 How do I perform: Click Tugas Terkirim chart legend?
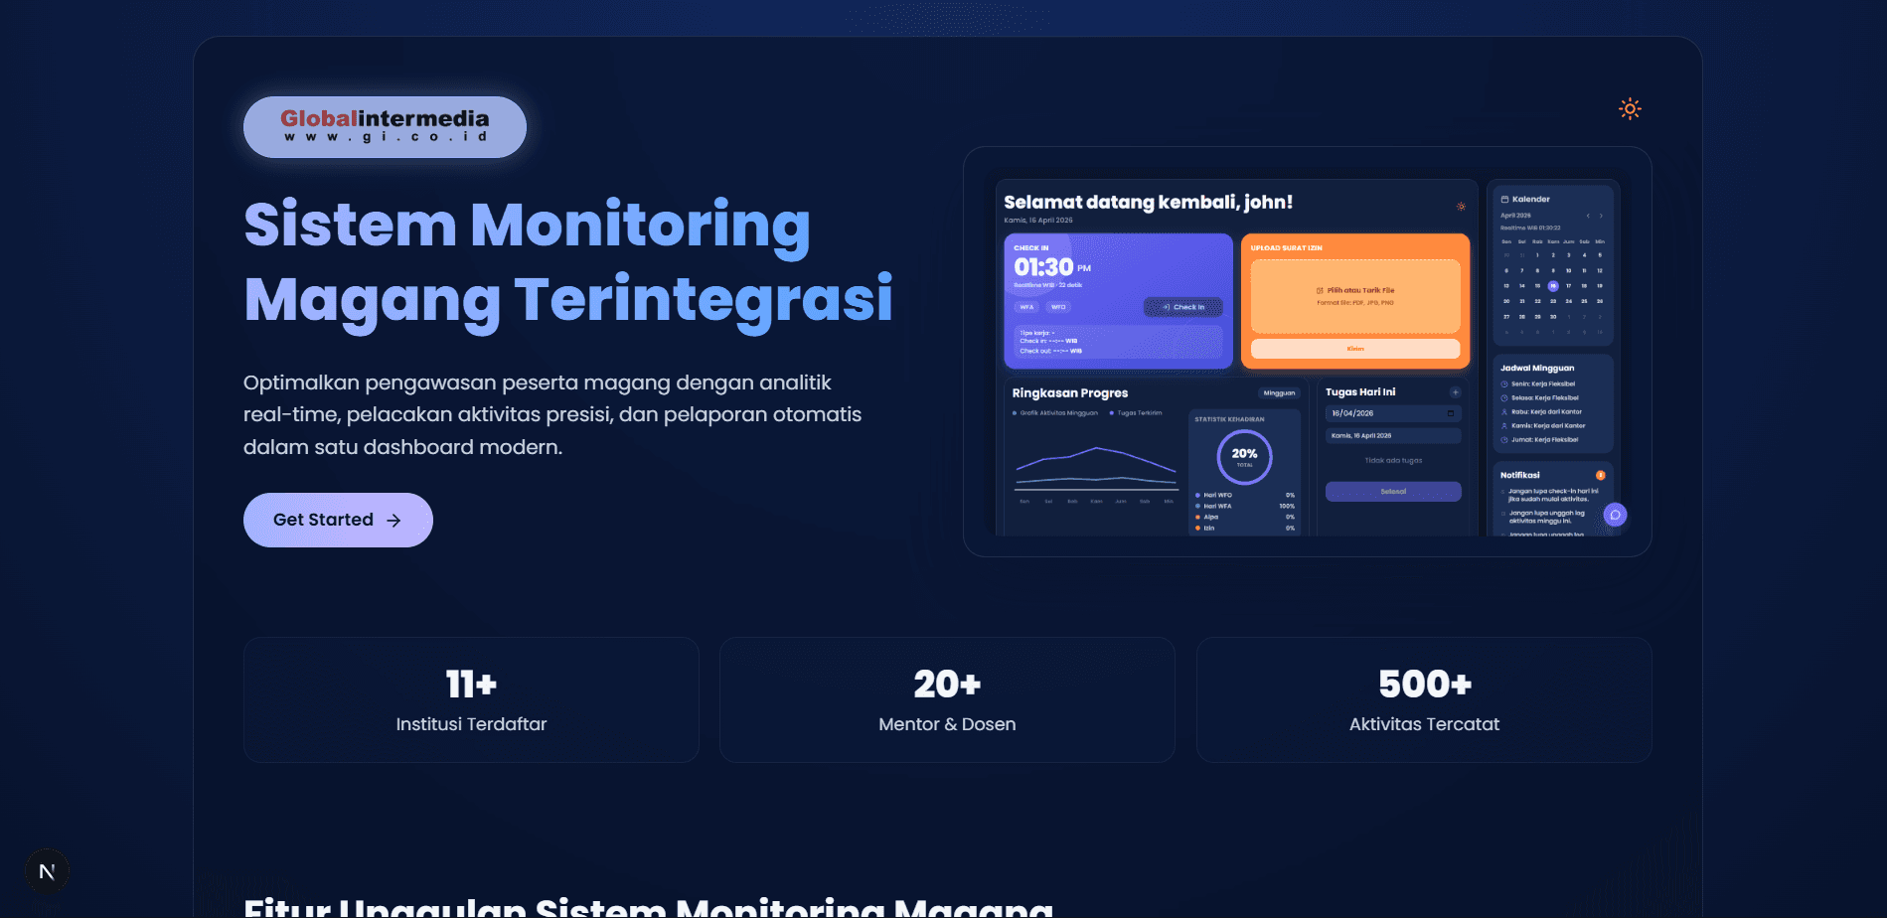coord(1136,413)
